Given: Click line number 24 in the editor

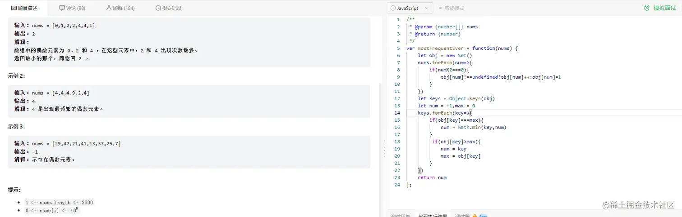Looking at the screenshot, I should pyautogui.click(x=397, y=185).
